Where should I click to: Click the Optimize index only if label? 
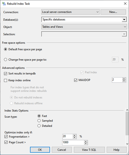click(x=18, y=132)
